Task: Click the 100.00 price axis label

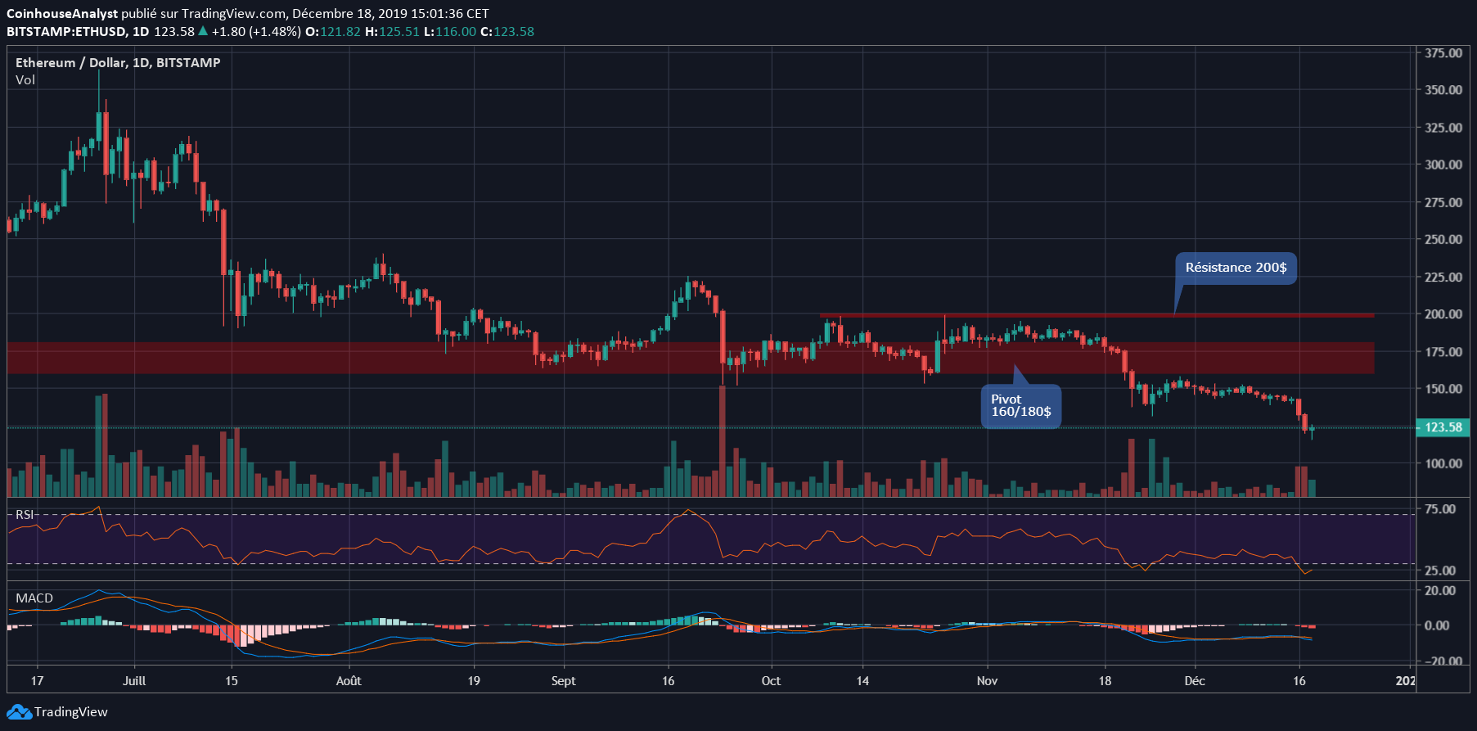Action: [x=1443, y=463]
